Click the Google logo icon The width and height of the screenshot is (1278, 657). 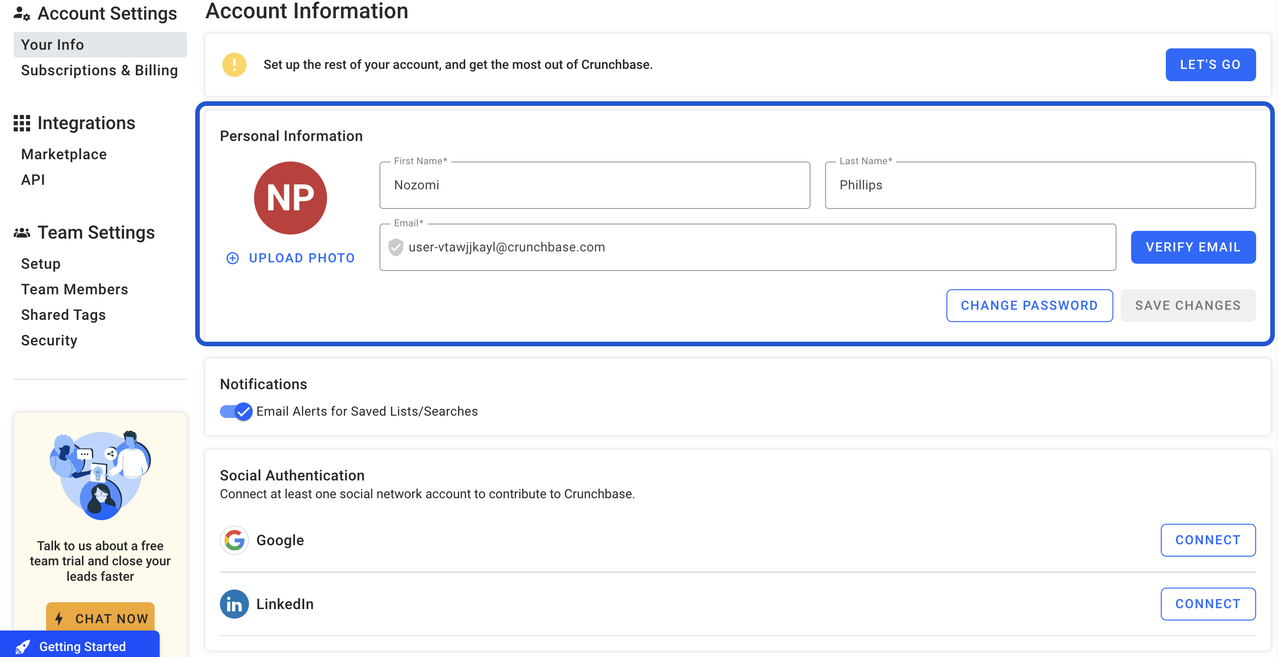pyautogui.click(x=234, y=540)
